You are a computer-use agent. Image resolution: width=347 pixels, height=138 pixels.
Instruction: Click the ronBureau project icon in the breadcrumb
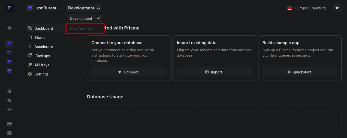(x=30, y=8)
